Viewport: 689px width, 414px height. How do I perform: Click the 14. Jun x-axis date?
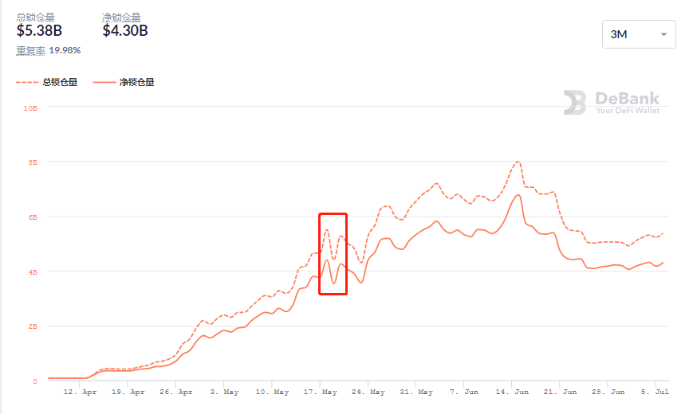coord(512,392)
